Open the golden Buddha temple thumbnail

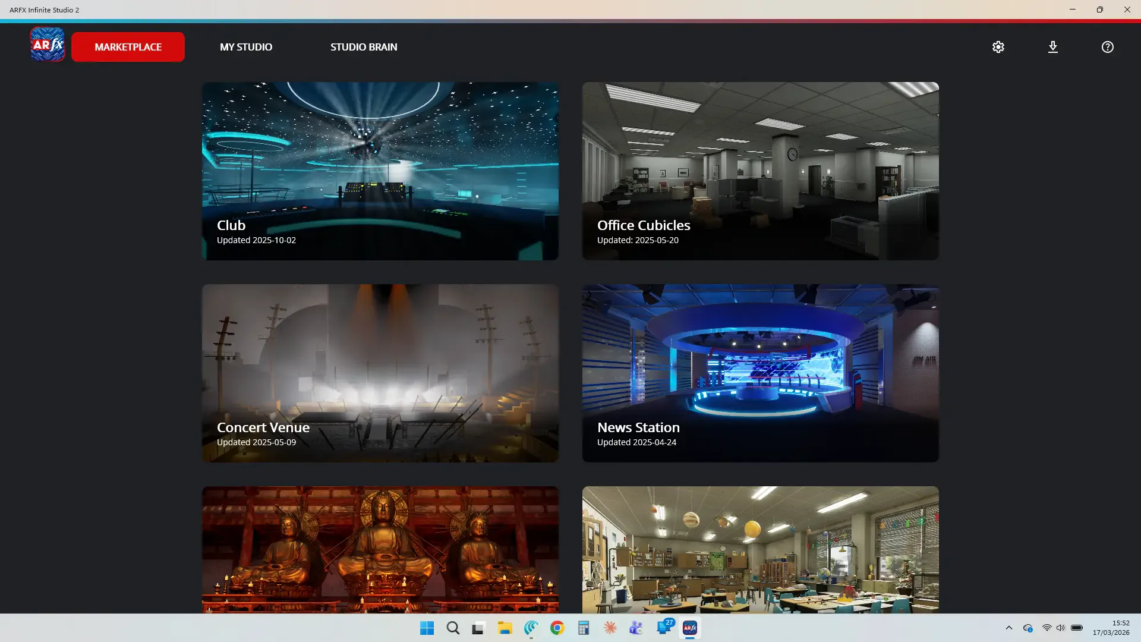(380, 550)
